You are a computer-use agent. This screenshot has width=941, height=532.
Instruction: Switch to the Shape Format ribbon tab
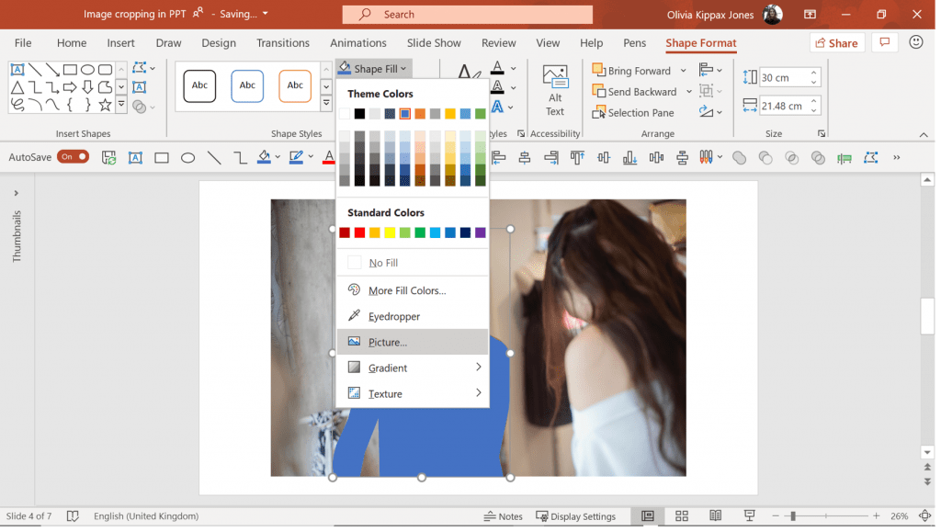700,43
